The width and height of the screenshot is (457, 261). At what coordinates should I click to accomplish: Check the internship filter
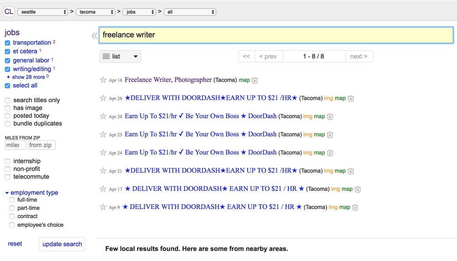[8, 161]
